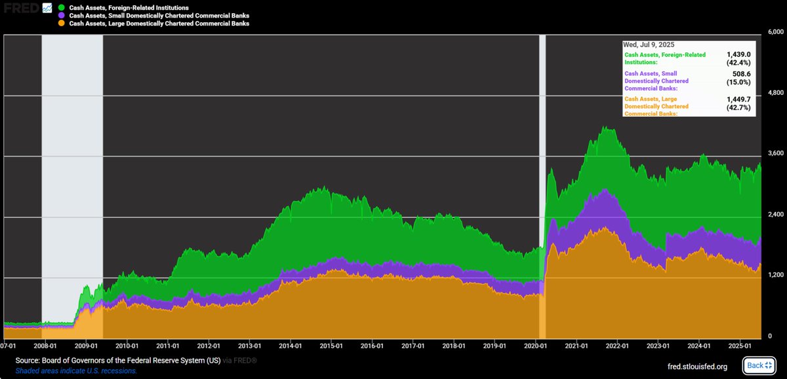Click the 1,449.7 tooltip value
This screenshot has width=787, height=379.
[x=738, y=99]
